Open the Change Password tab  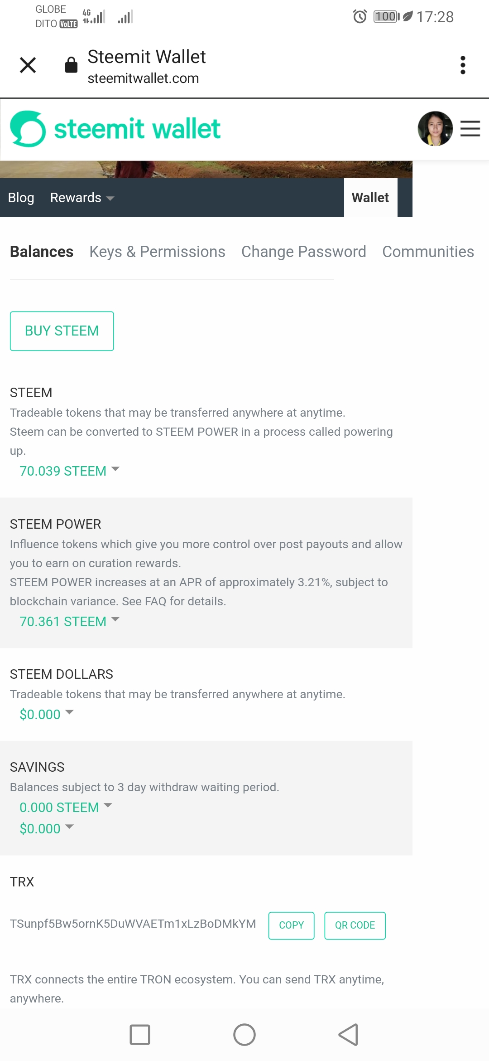[x=303, y=252]
